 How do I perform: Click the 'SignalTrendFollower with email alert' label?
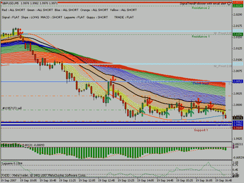coord(203,4)
